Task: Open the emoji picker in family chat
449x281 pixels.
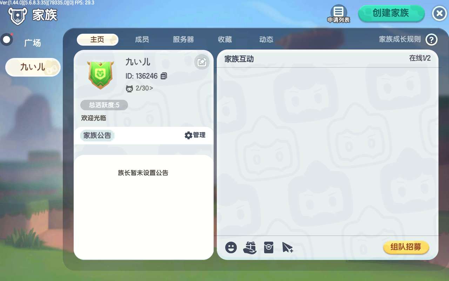Action: pos(231,248)
